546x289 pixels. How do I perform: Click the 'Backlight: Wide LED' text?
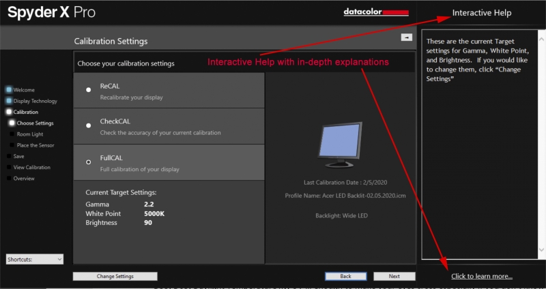coord(341,215)
